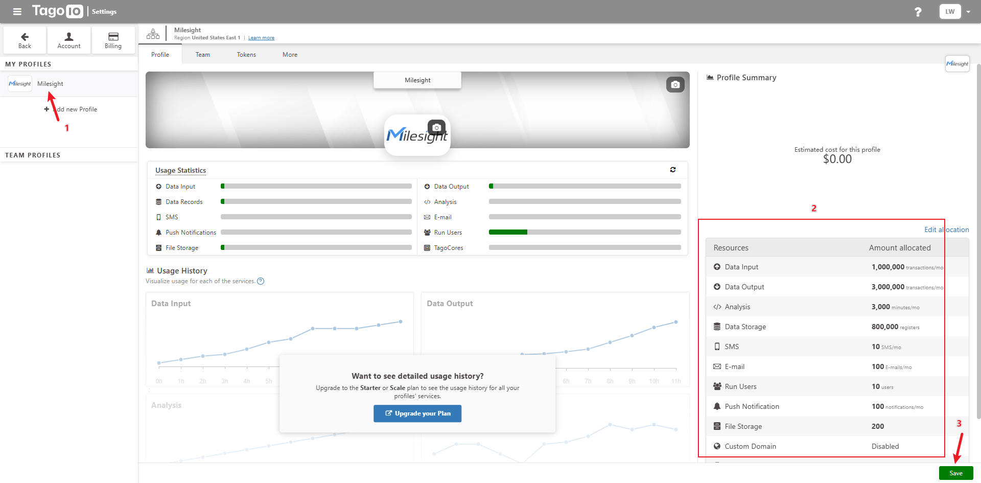Open the LW user avatar menu
The image size is (981, 483).
(950, 11)
